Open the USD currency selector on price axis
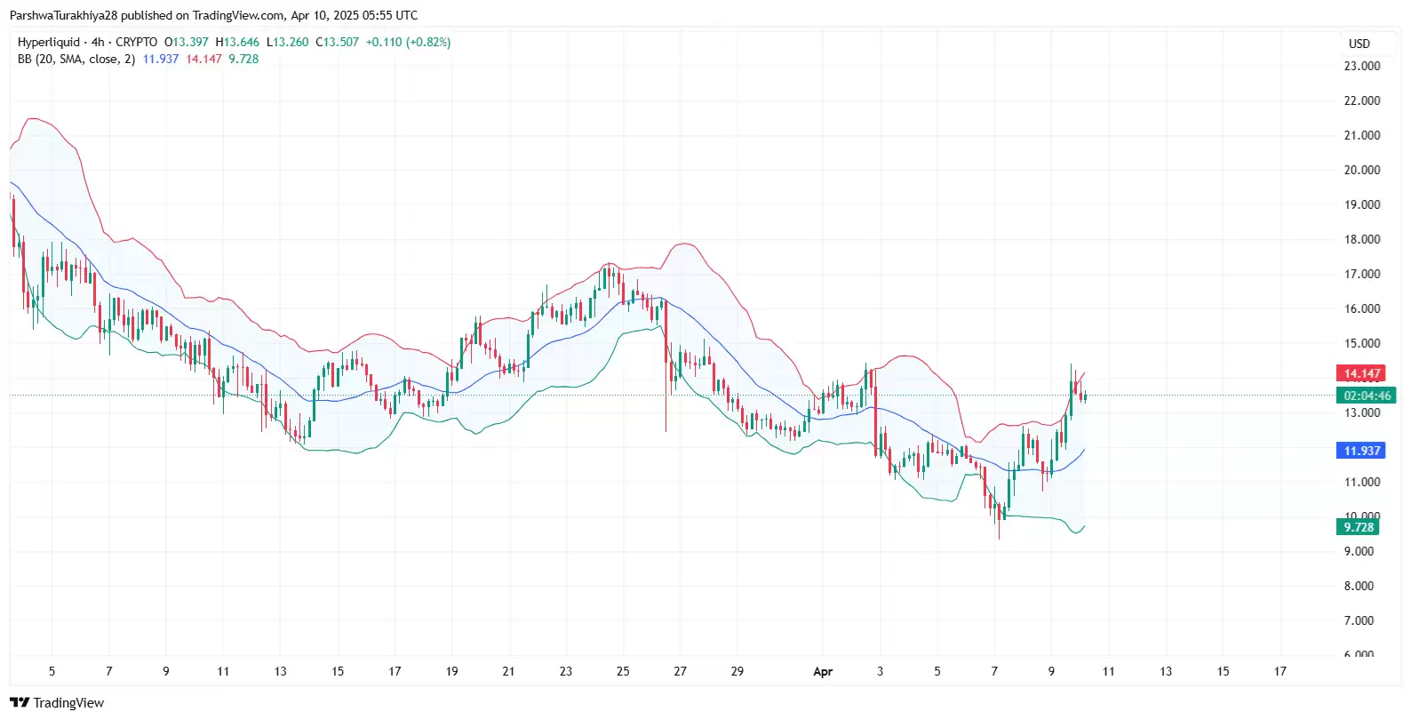The image size is (1411, 720). point(1359,44)
